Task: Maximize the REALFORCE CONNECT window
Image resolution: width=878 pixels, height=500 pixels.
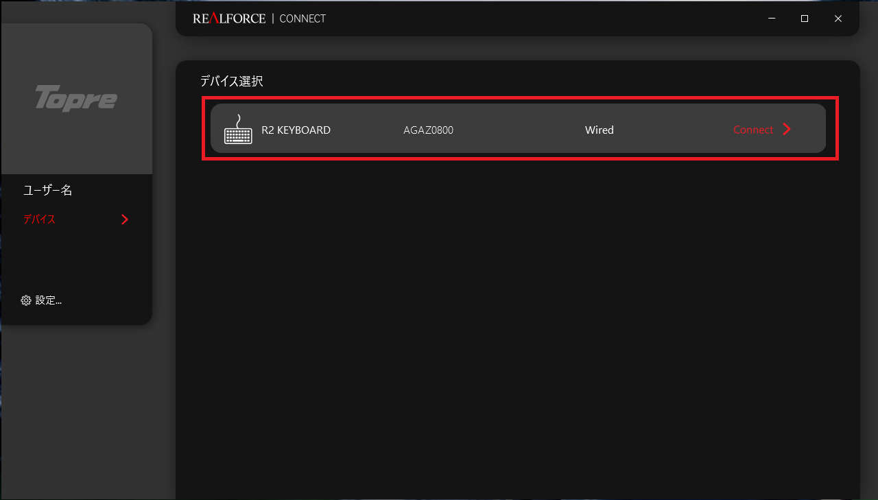Action: coord(805,19)
